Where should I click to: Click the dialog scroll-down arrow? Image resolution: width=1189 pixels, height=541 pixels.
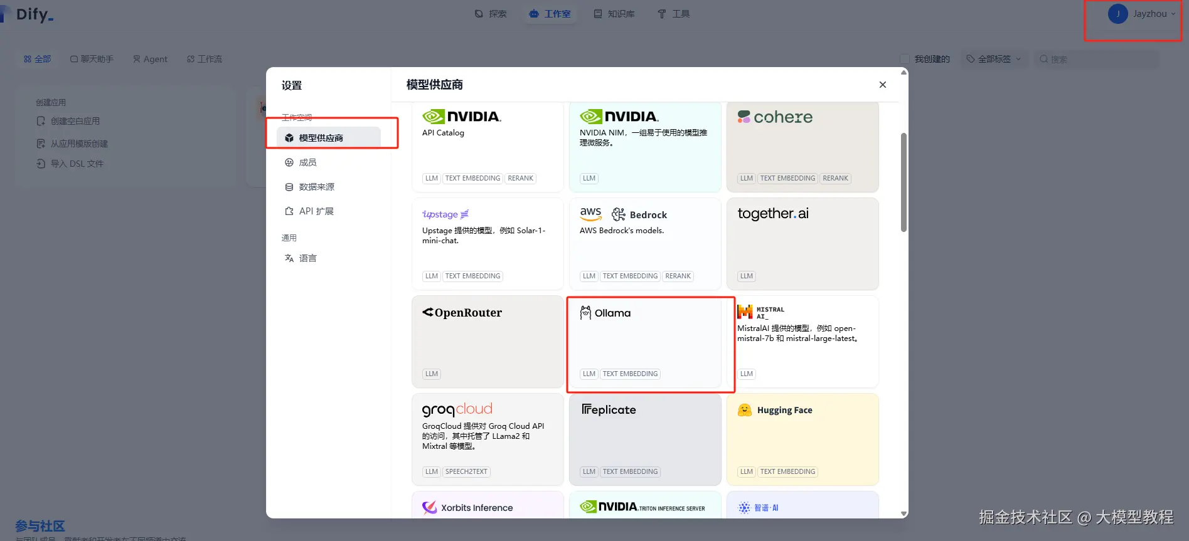pyautogui.click(x=904, y=513)
